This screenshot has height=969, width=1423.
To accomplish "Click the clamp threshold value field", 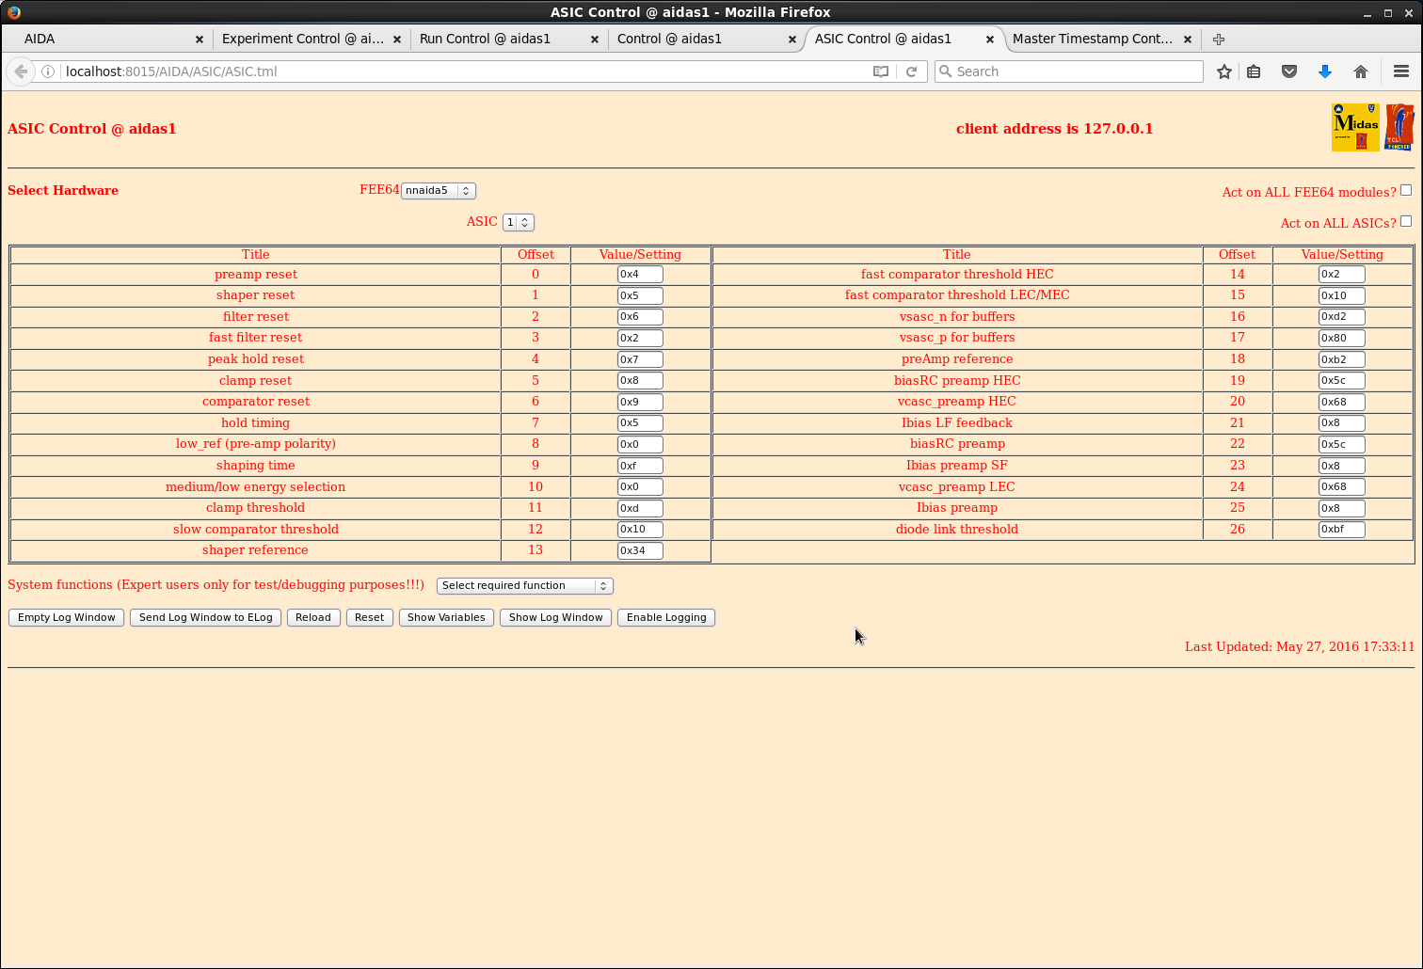I will click(640, 508).
